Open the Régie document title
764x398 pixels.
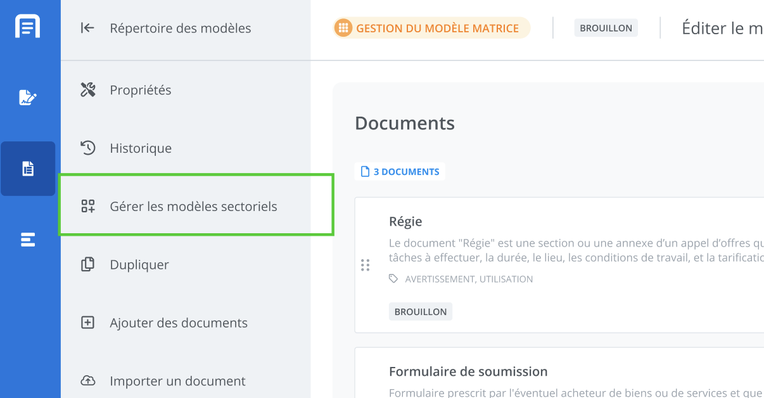pos(405,222)
